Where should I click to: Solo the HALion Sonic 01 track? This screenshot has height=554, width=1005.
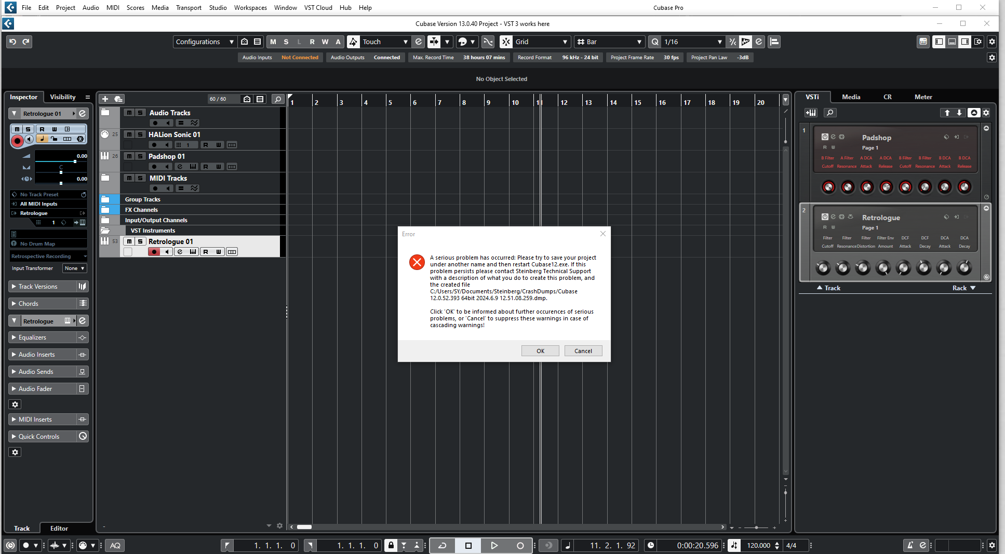click(x=140, y=134)
